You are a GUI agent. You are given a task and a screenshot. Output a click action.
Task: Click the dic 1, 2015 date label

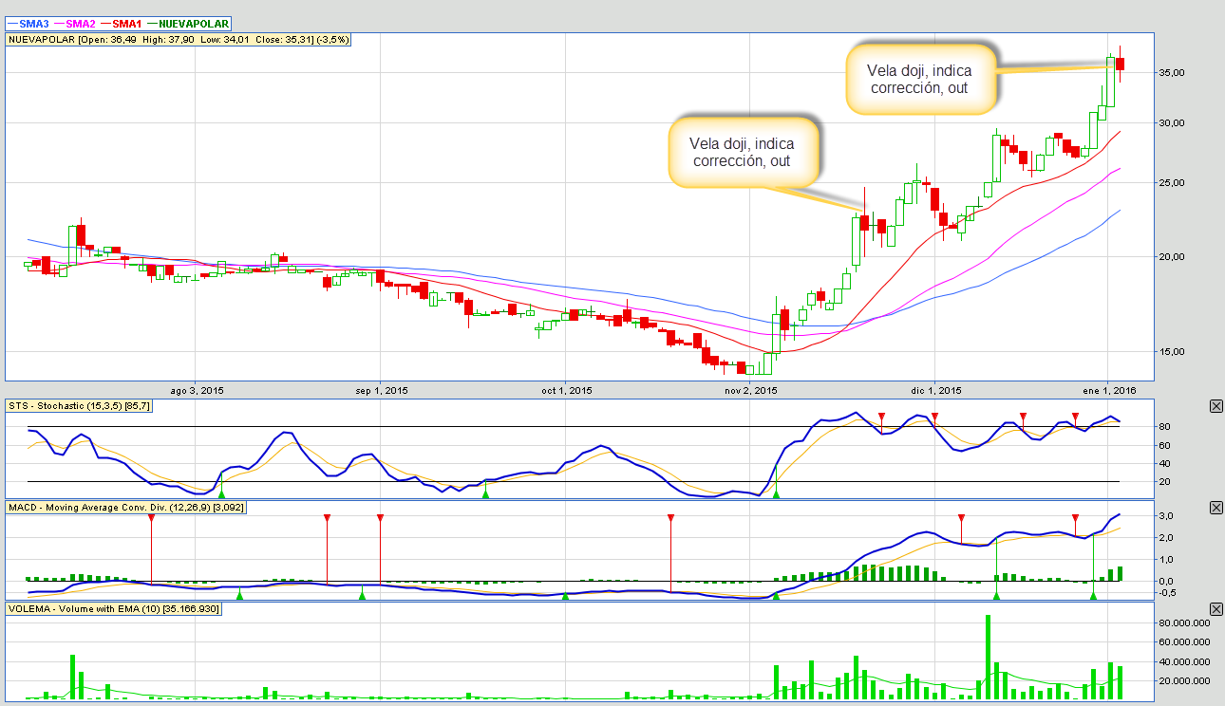(936, 390)
